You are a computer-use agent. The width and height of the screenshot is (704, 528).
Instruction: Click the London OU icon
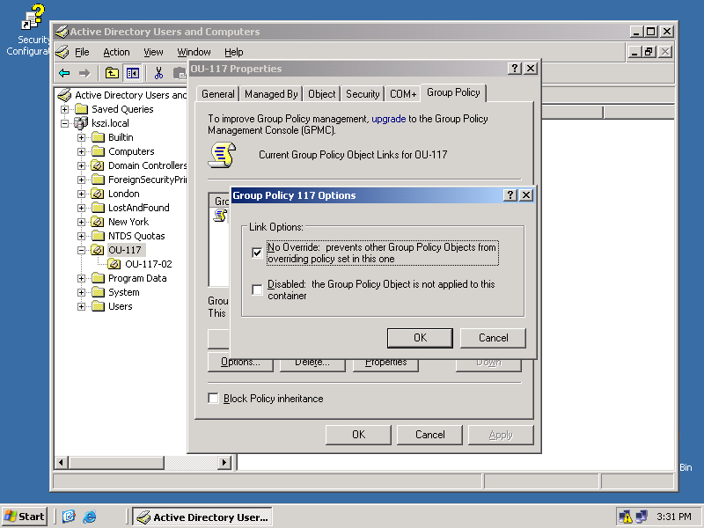tap(98, 194)
